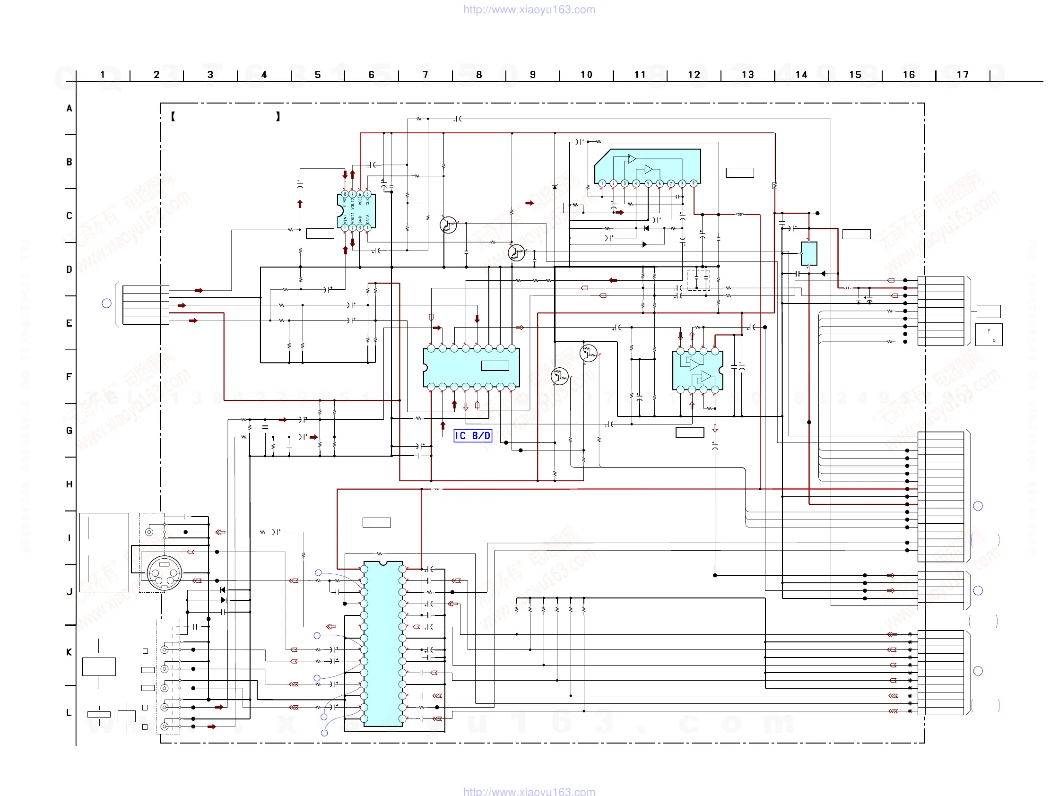Image resolution: width=1059 pixels, height=796 pixels.
Task: Click grid row label 'A'
Action: (69, 108)
